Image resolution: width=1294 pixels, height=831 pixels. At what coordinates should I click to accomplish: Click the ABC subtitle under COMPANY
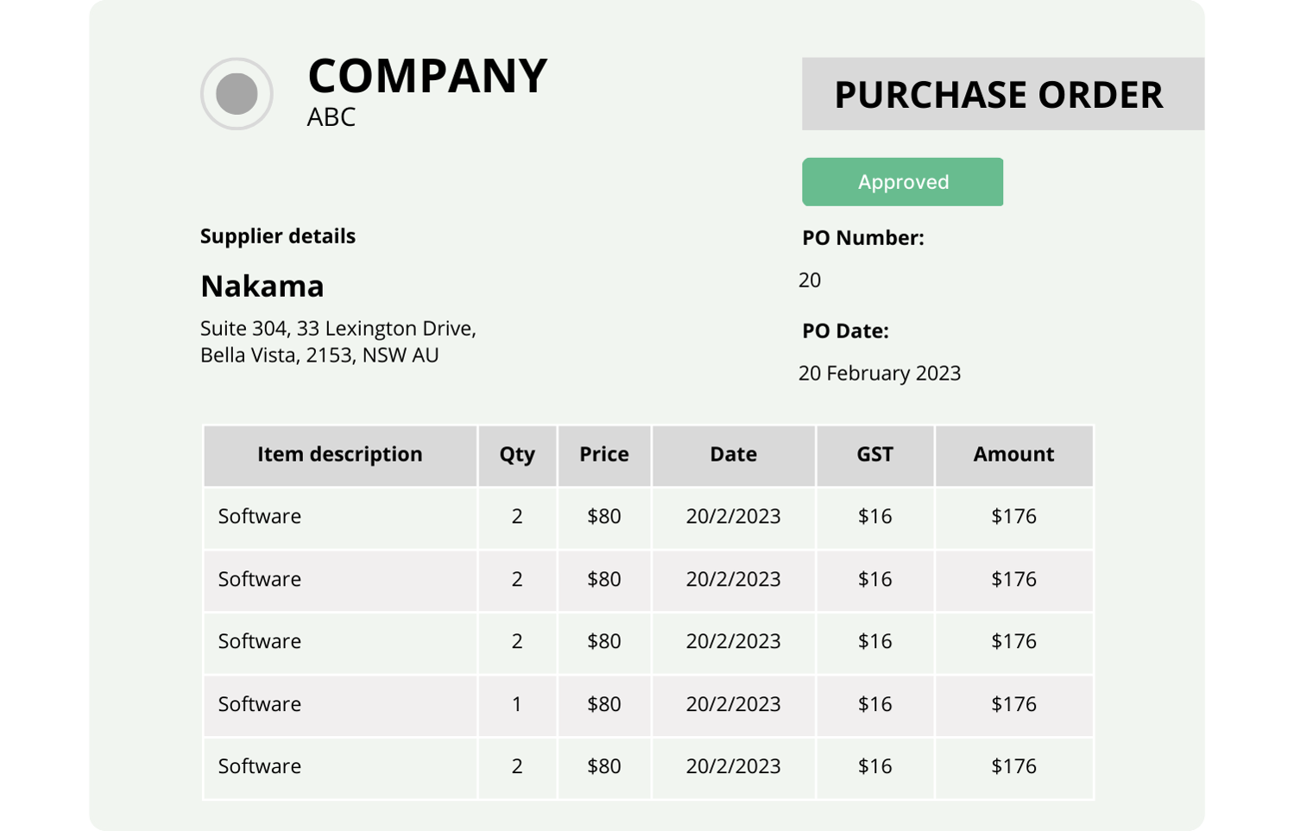[331, 116]
